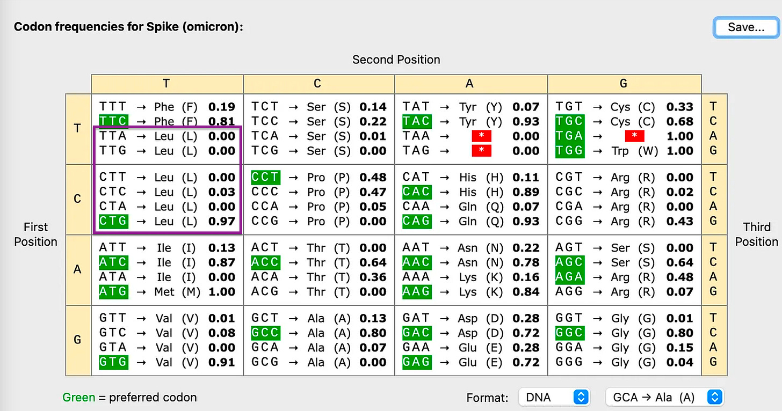Click the TGT Cys 0.33 row
Viewport: 782px width, 411px height.
pyautogui.click(x=624, y=107)
